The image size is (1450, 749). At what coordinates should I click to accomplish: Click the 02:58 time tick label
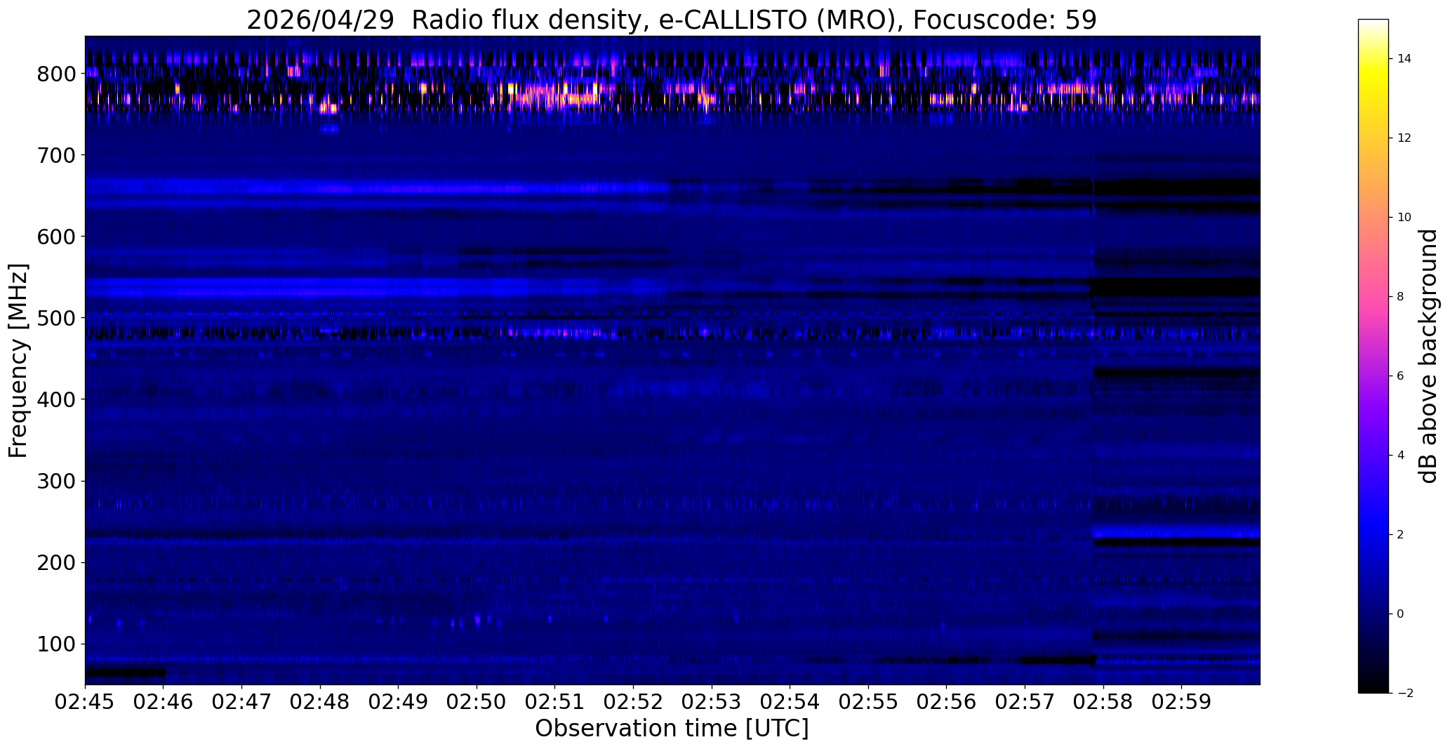(x=1103, y=703)
